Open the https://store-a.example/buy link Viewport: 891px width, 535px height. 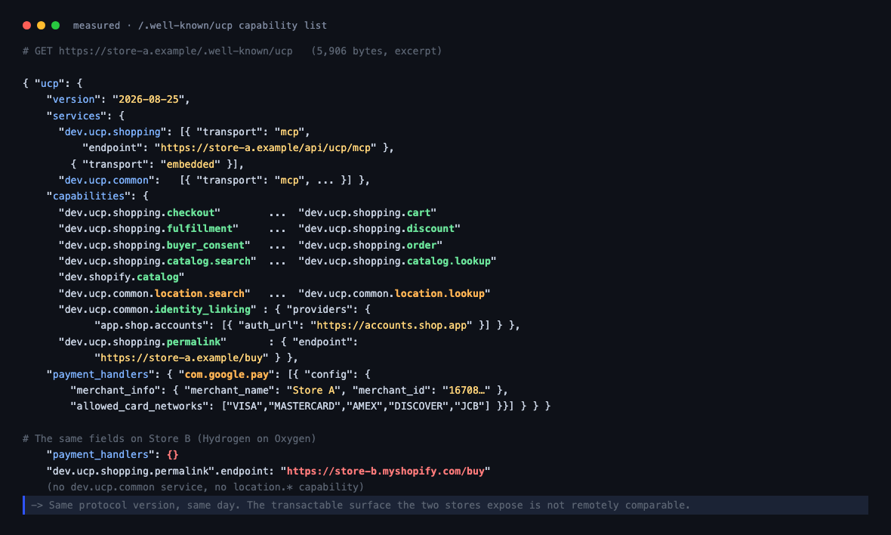(181, 358)
